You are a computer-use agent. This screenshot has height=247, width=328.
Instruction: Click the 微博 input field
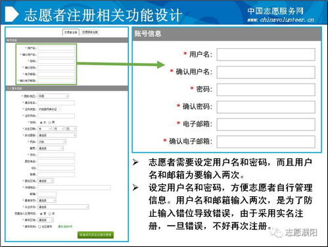click(56, 175)
